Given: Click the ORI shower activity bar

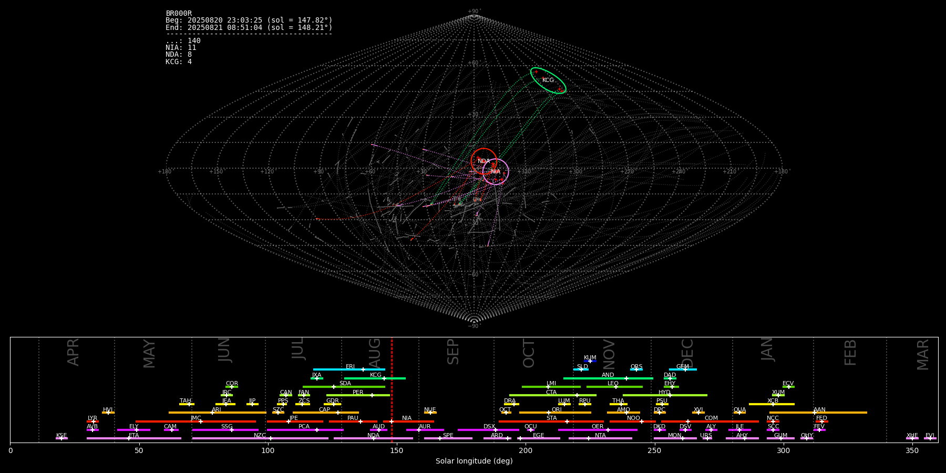Looking at the screenshot, I should tap(555, 413).
